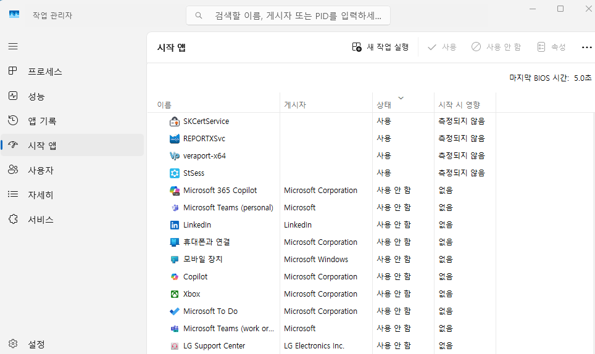595x354 pixels.
Task: Click the 마지막 BIOS 시간 5.0초 text
Action: [550, 78]
